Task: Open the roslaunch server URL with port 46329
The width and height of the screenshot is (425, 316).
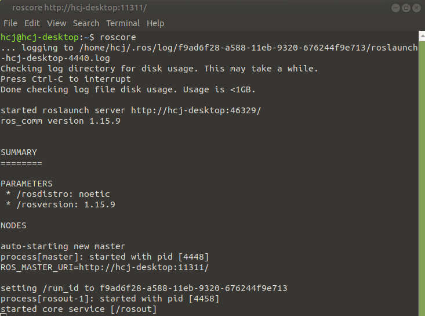Action: pos(196,110)
